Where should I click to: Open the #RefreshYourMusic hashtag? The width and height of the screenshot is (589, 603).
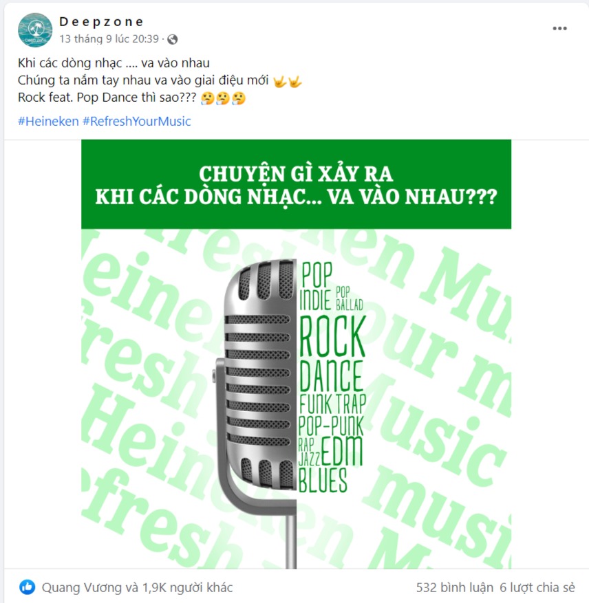tap(137, 121)
